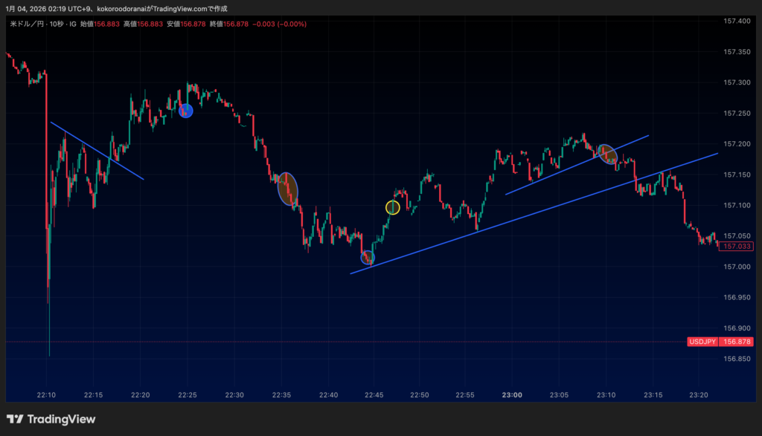Click the solid blue circle marker near 22:25
This screenshot has height=436, width=762.
point(186,111)
